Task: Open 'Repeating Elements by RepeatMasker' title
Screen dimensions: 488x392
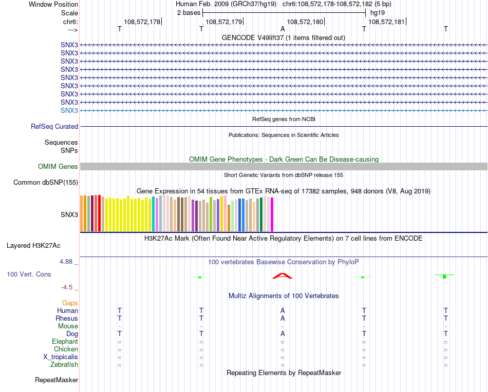Action: click(x=284, y=373)
